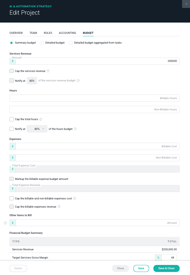Check Markup the billable expense budget amount
Image resolution: width=190 pixels, height=275 pixels.
click(12, 179)
